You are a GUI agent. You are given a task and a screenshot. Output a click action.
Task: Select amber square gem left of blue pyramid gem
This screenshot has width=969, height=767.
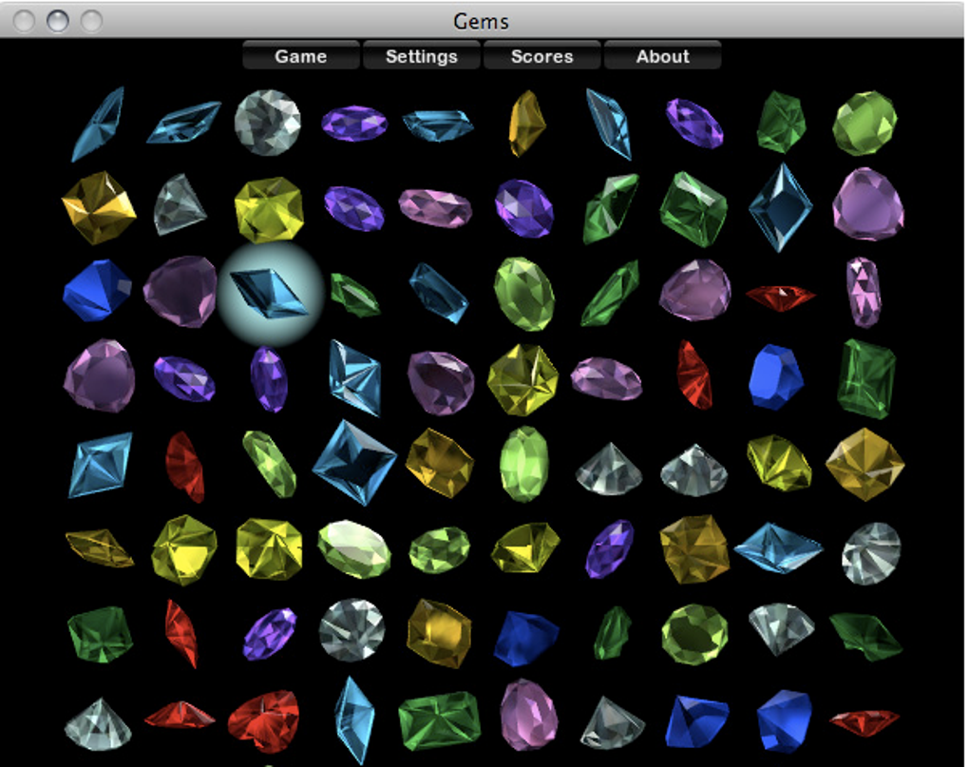694,548
